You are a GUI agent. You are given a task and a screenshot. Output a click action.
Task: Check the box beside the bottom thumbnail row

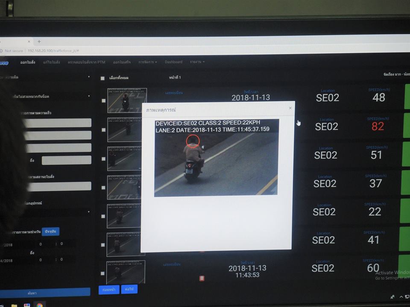tap(102, 273)
